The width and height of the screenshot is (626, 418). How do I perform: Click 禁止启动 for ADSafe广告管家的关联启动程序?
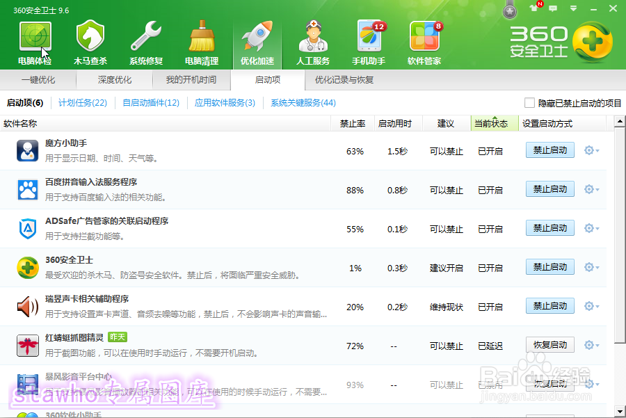click(x=549, y=227)
